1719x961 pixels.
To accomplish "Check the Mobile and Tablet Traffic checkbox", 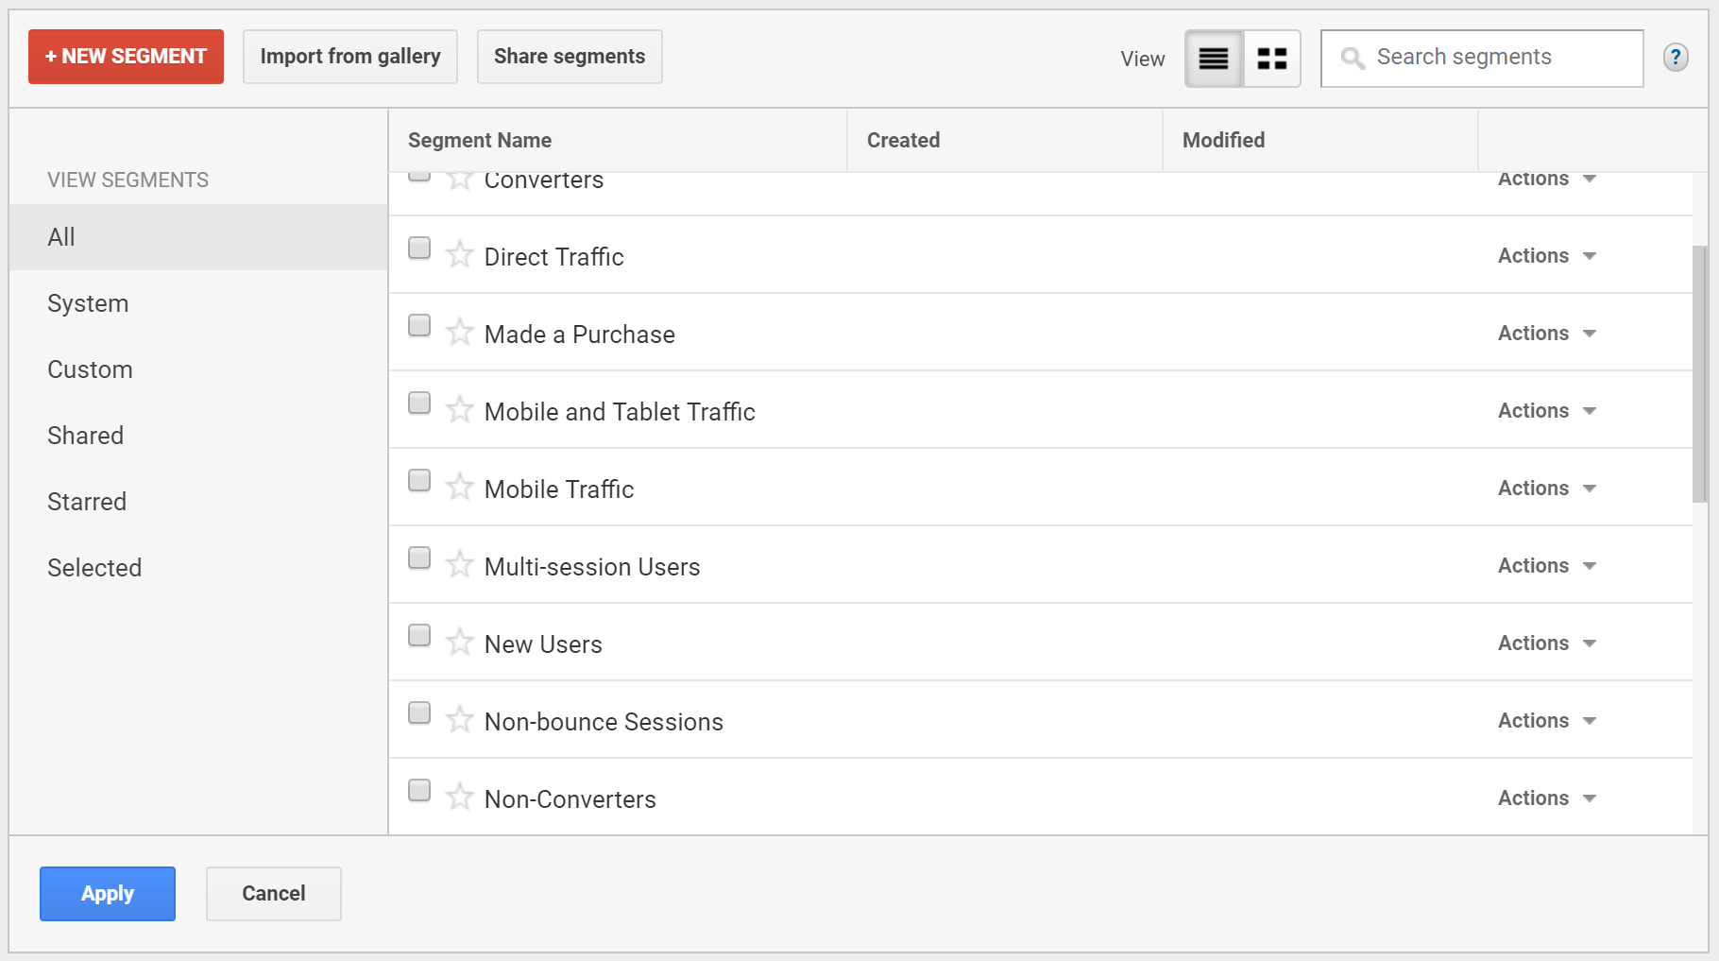I will [x=419, y=403].
